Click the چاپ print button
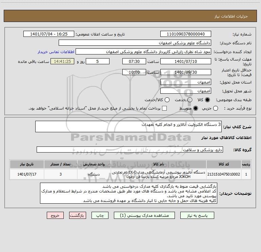Viewport: 261px width, 252px height. click(100, 215)
